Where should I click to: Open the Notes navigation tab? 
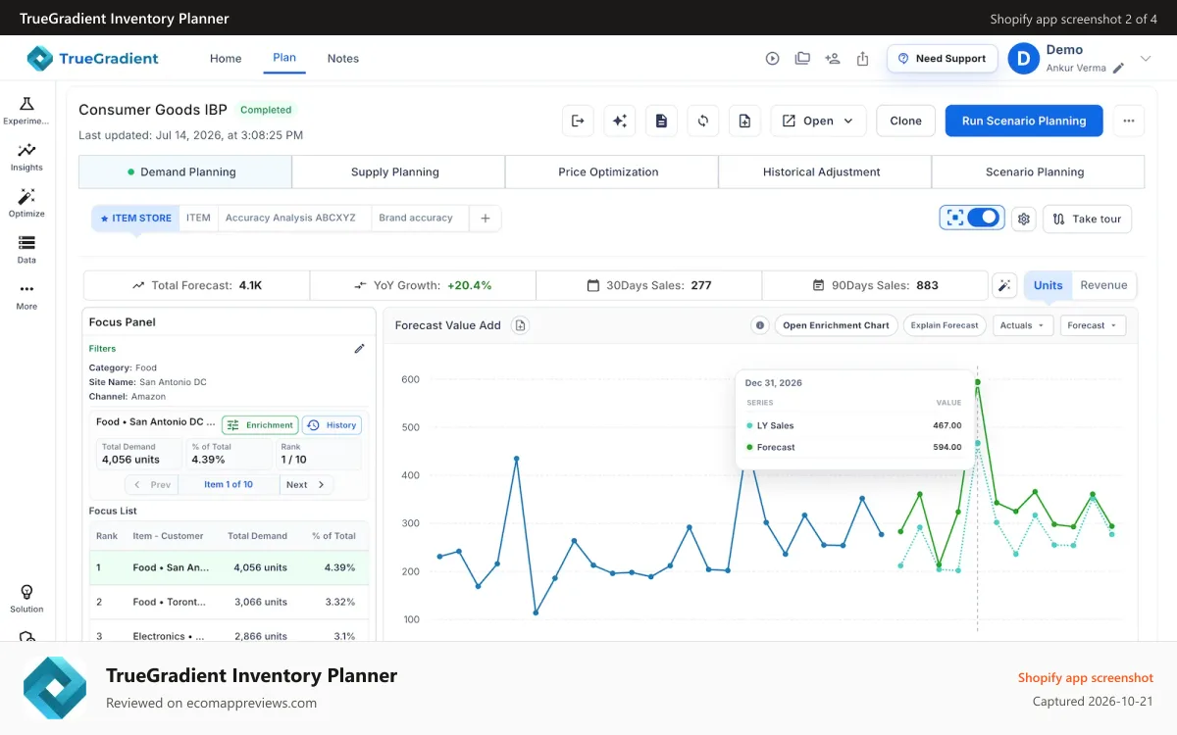click(x=343, y=59)
